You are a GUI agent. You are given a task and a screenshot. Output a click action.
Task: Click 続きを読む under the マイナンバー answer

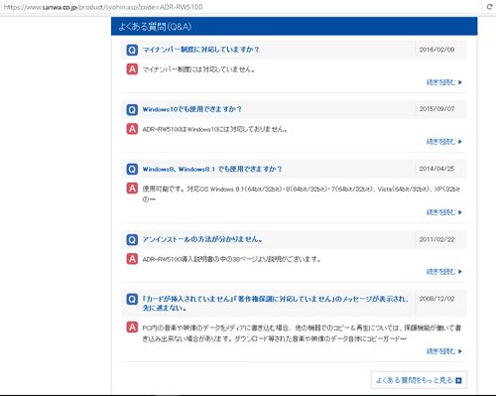(444, 82)
